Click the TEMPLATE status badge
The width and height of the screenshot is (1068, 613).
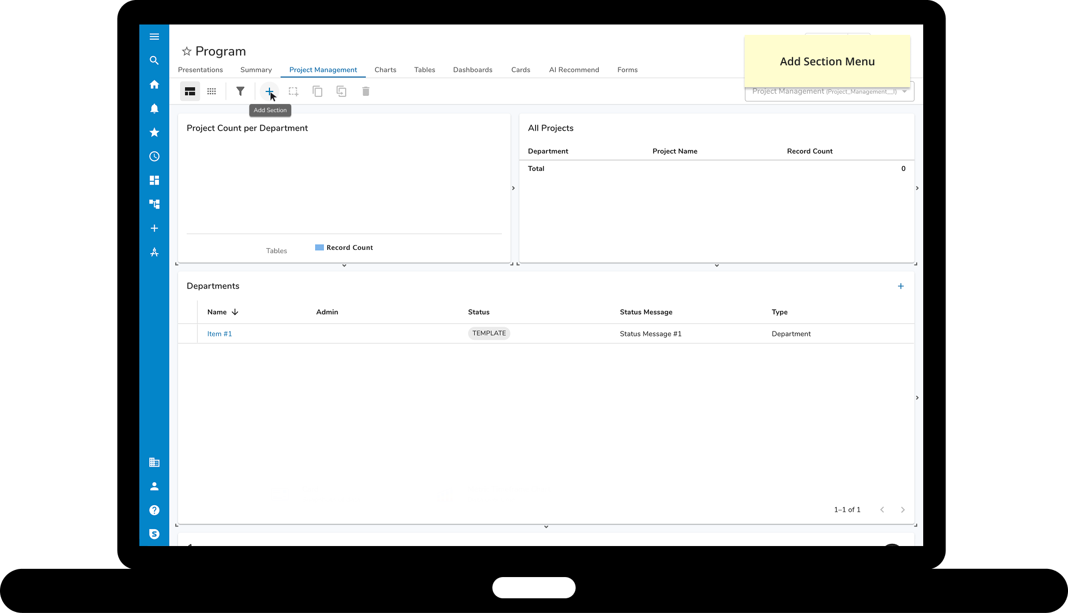[x=489, y=334]
